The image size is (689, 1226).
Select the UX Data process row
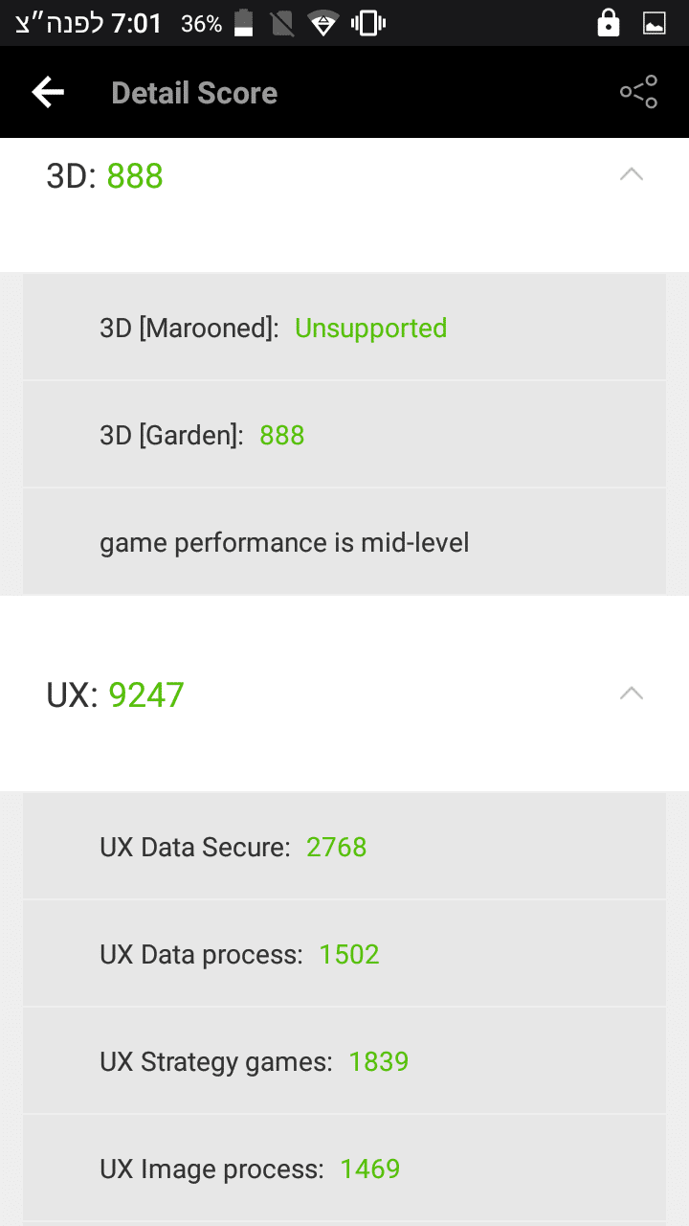click(344, 954)
